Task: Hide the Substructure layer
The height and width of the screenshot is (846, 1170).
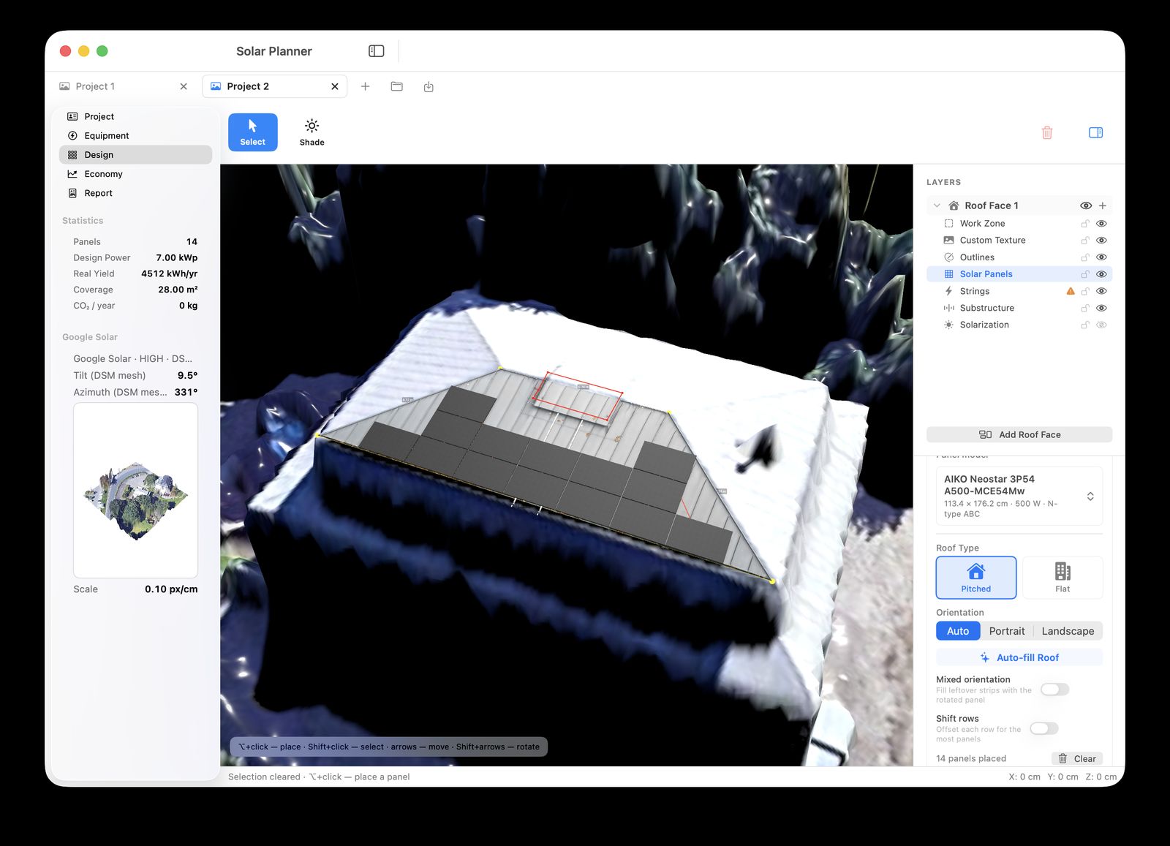Action: click(1101, 308)
